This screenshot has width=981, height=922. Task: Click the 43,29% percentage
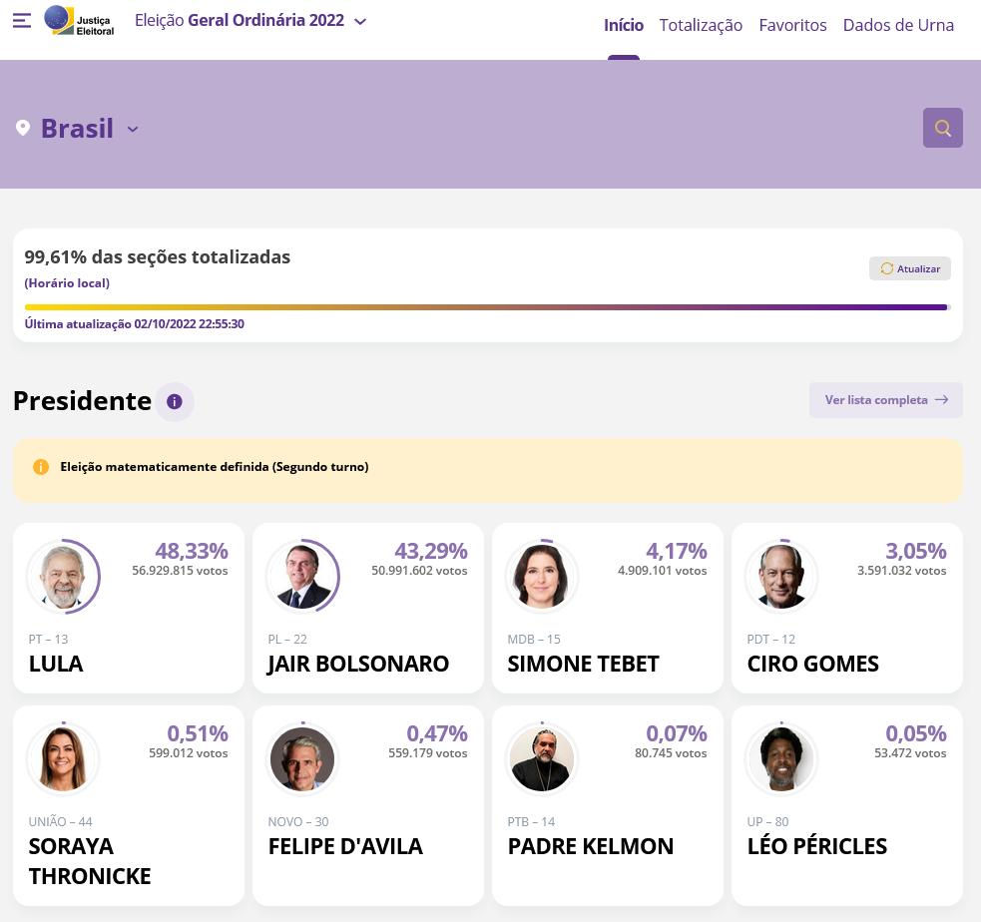point(431,551)
